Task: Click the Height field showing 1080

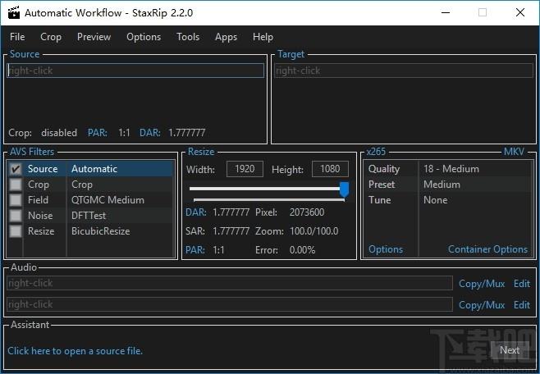Action: pos(330,169)
